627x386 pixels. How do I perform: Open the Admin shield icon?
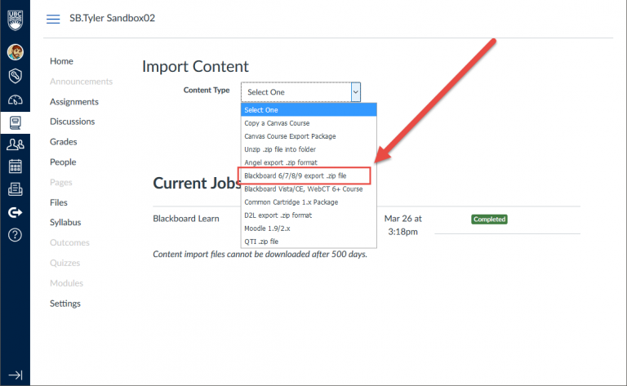pyautogui.click(x=16, y=76)
